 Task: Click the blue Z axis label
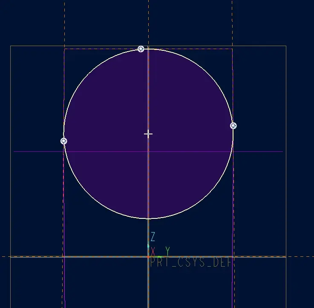pyautogui.click(x=153, y=237)
